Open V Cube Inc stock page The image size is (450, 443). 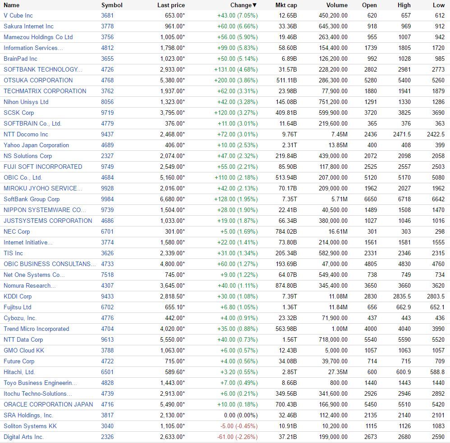[x=18, y=15]
